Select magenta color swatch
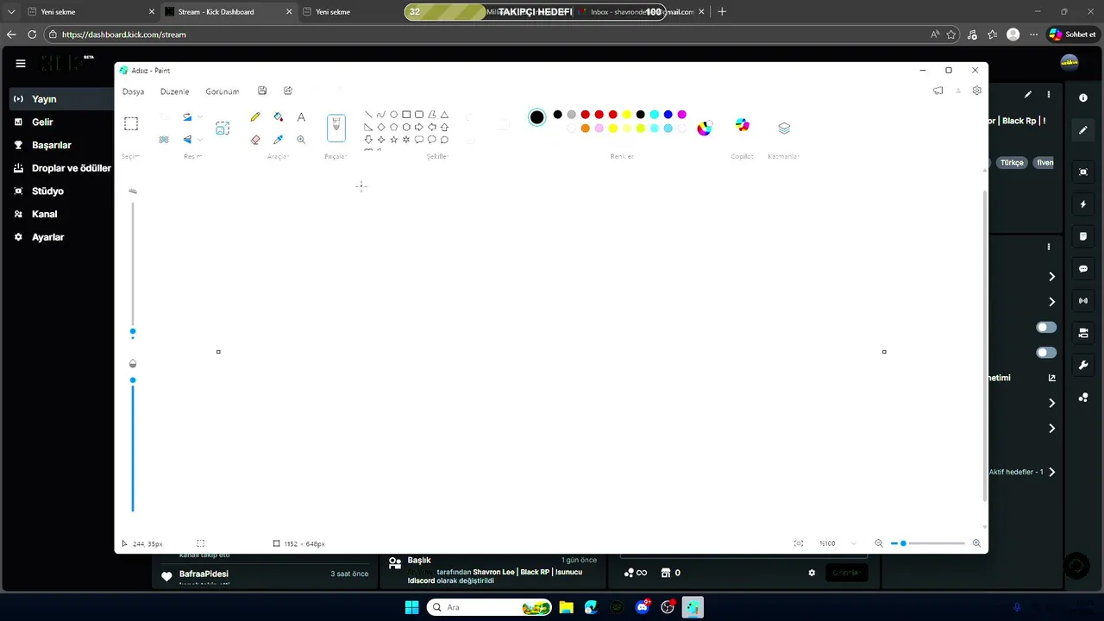This screenshot has width=1104, height=621. [681, 115]
